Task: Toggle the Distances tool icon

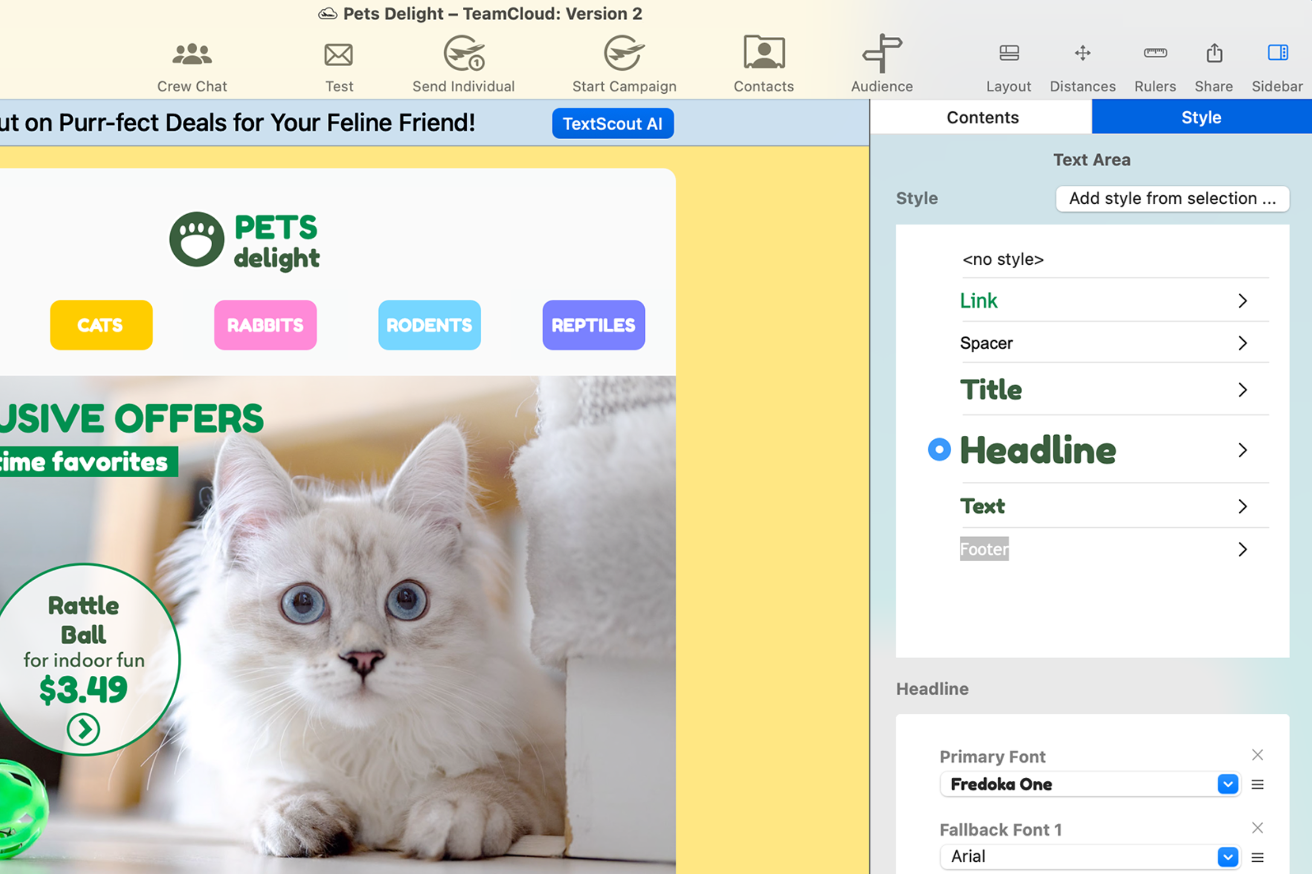Action: tap(1082, 53)
